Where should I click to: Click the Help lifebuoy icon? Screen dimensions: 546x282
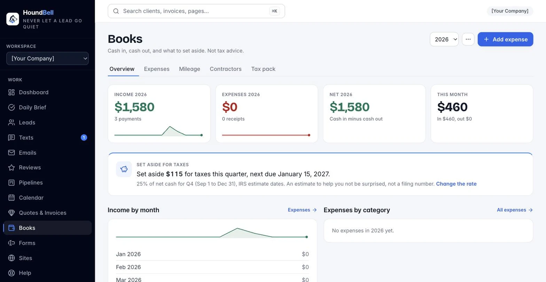tap(11, 273)
